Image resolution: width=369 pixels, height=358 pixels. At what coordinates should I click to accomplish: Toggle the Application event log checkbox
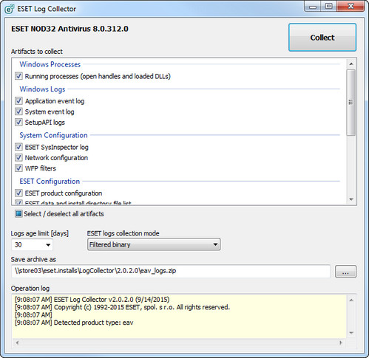click(18, 101)
